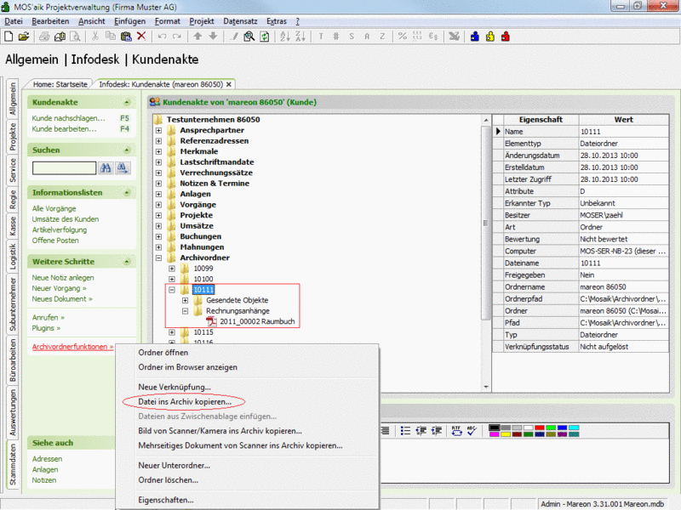Click the ABC spell check icon

click(x=472, y=430)
